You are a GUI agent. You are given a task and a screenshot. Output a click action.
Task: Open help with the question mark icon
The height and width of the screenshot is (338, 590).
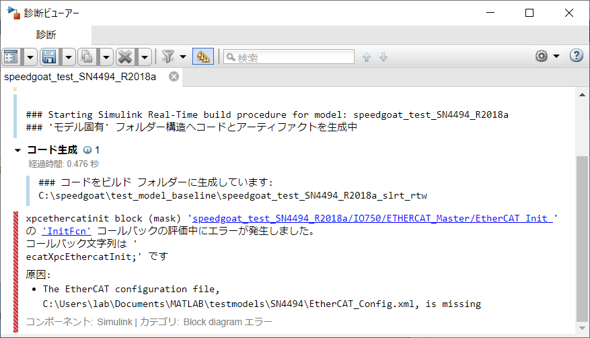(576, 56)
